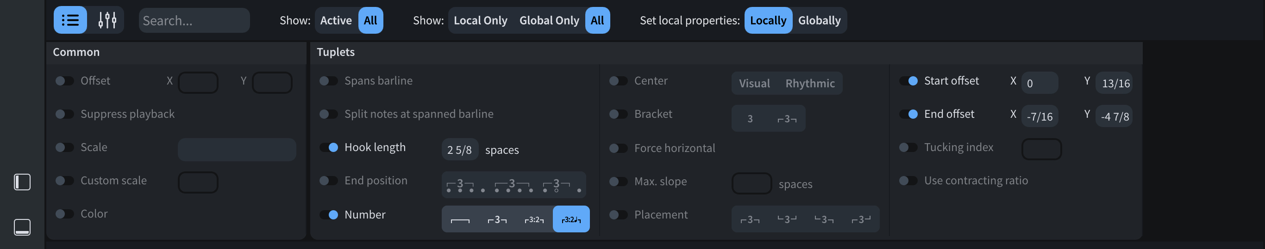
Task: Toggle the bottom zone panel icon
Action: click(x=22, y=227)
